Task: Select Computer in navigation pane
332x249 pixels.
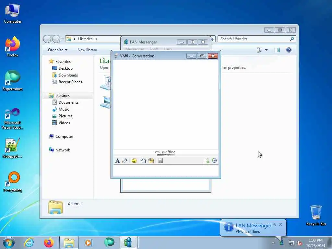Action: click(x=64, y=136)
